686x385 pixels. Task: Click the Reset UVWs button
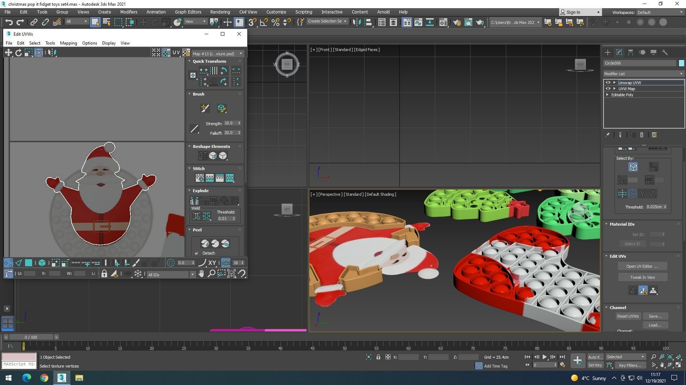click(x=627, y=316)
